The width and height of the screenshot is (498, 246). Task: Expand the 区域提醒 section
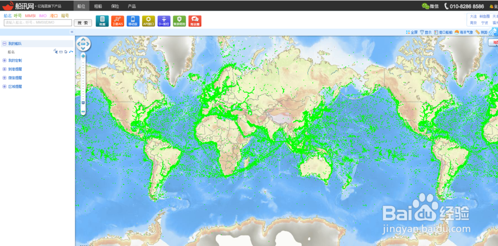tap(4, 86)
